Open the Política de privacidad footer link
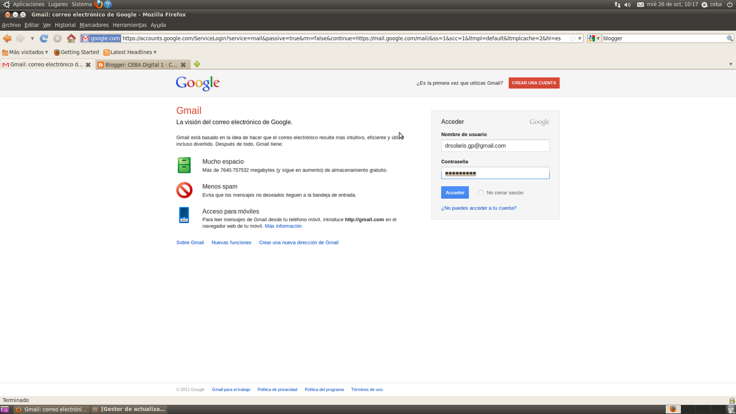 tap(277, 390)
